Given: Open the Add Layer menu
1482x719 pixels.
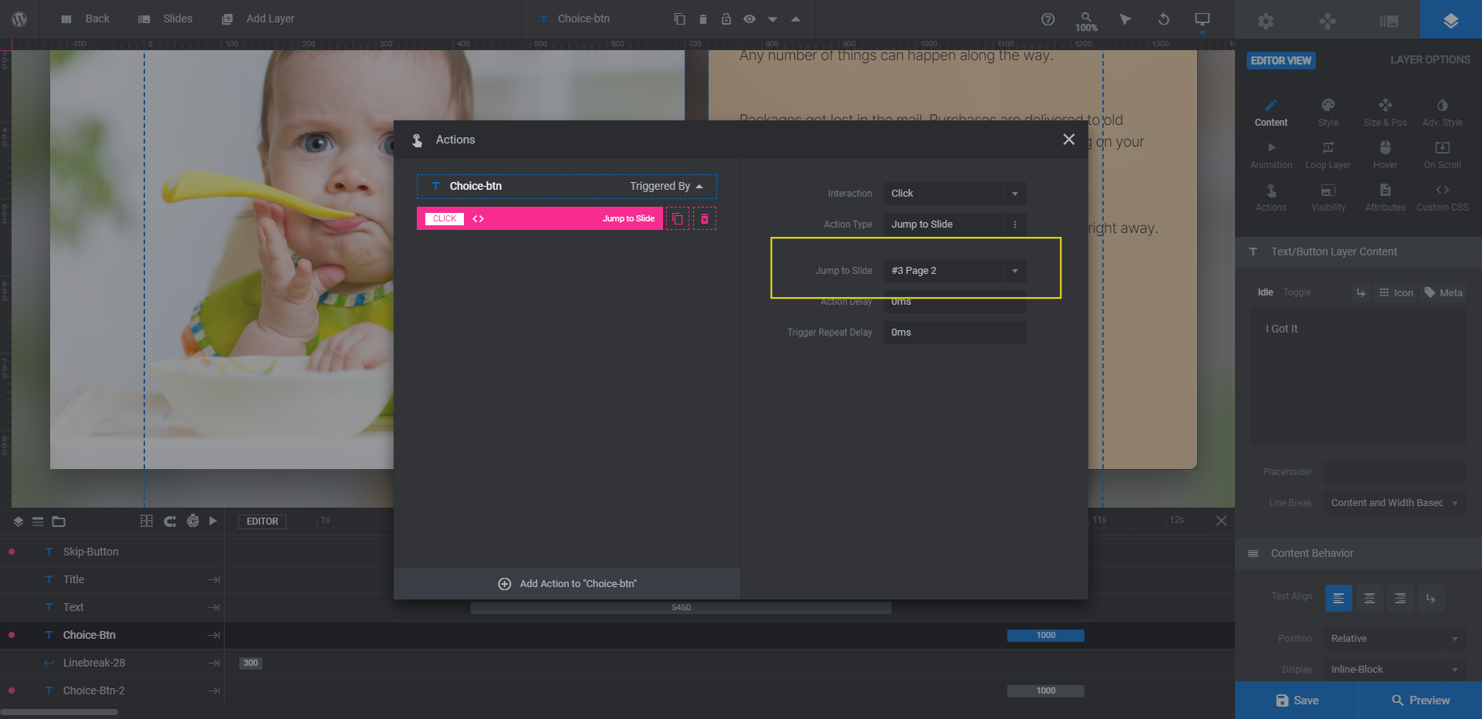Looking at the screenshot, I should tap(258, 19).
